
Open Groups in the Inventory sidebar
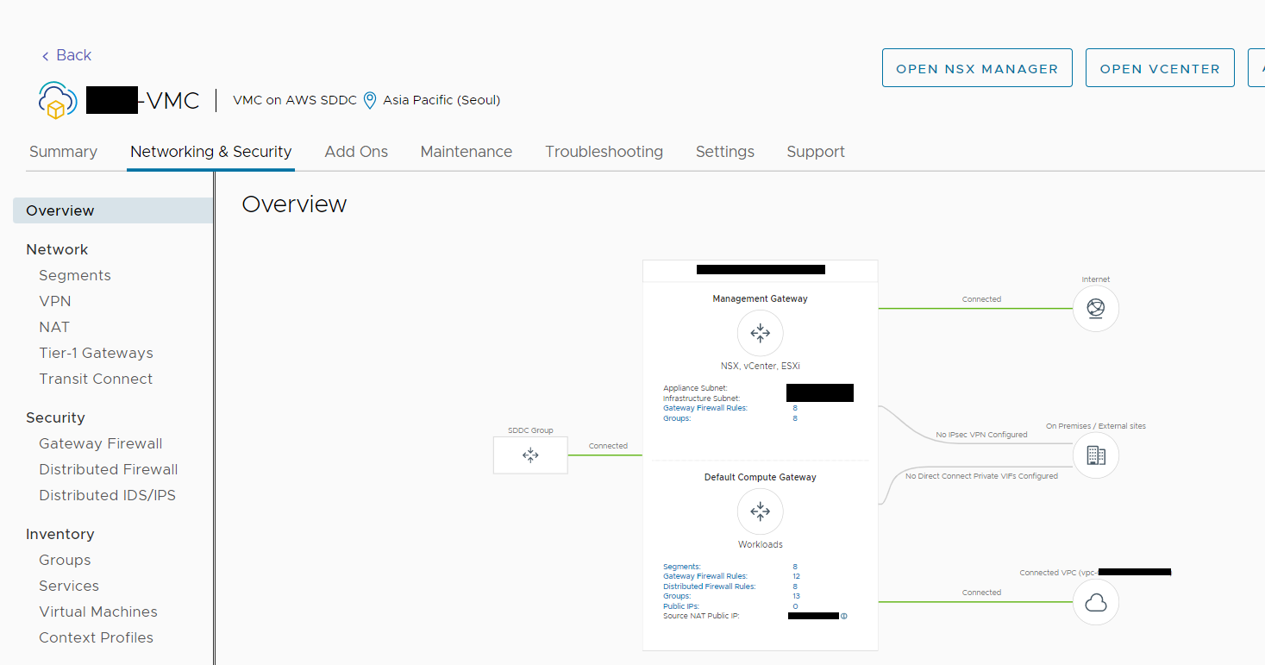tap(65, 560)
